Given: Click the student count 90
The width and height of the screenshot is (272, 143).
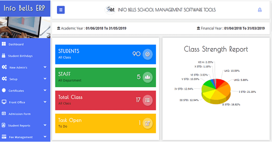Looking at the screenshot, I should 137,54.
